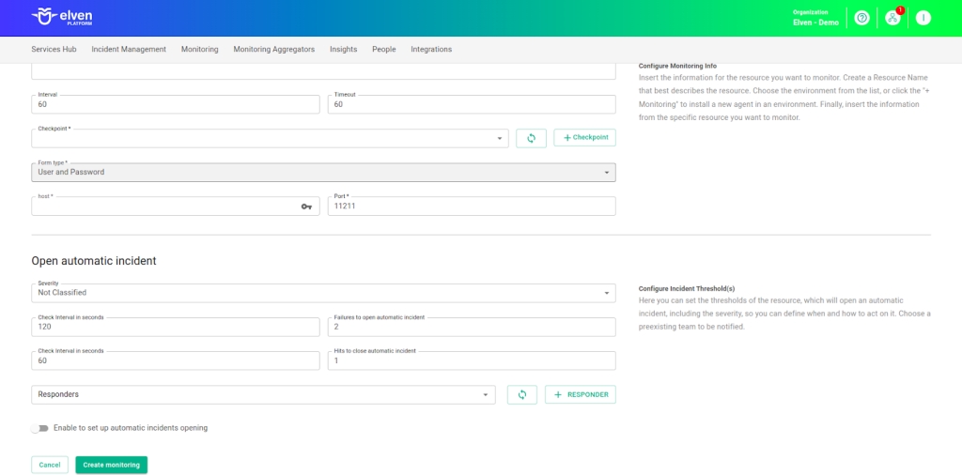The height and width of the screenshot is (475, 962).
Task: Add a new Checkpoint
Action: tap(584, 138)
